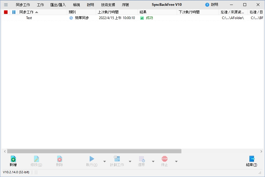Open the 同步工作 menu
This screenshot has width=265, height=177.
click(x=23, y=5)
